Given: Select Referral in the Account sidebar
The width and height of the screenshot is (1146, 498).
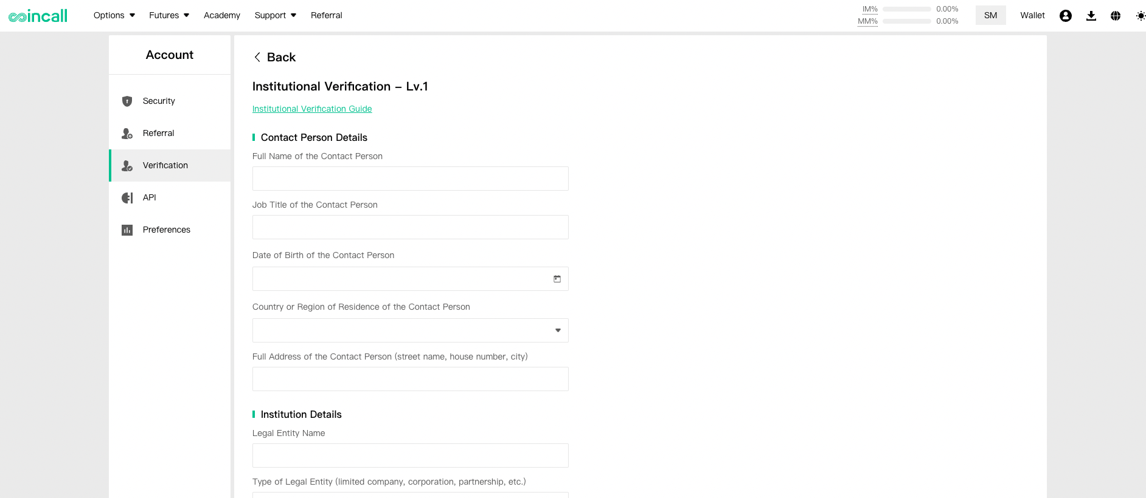Looking at the screenshot, I should tap(170, 134).
